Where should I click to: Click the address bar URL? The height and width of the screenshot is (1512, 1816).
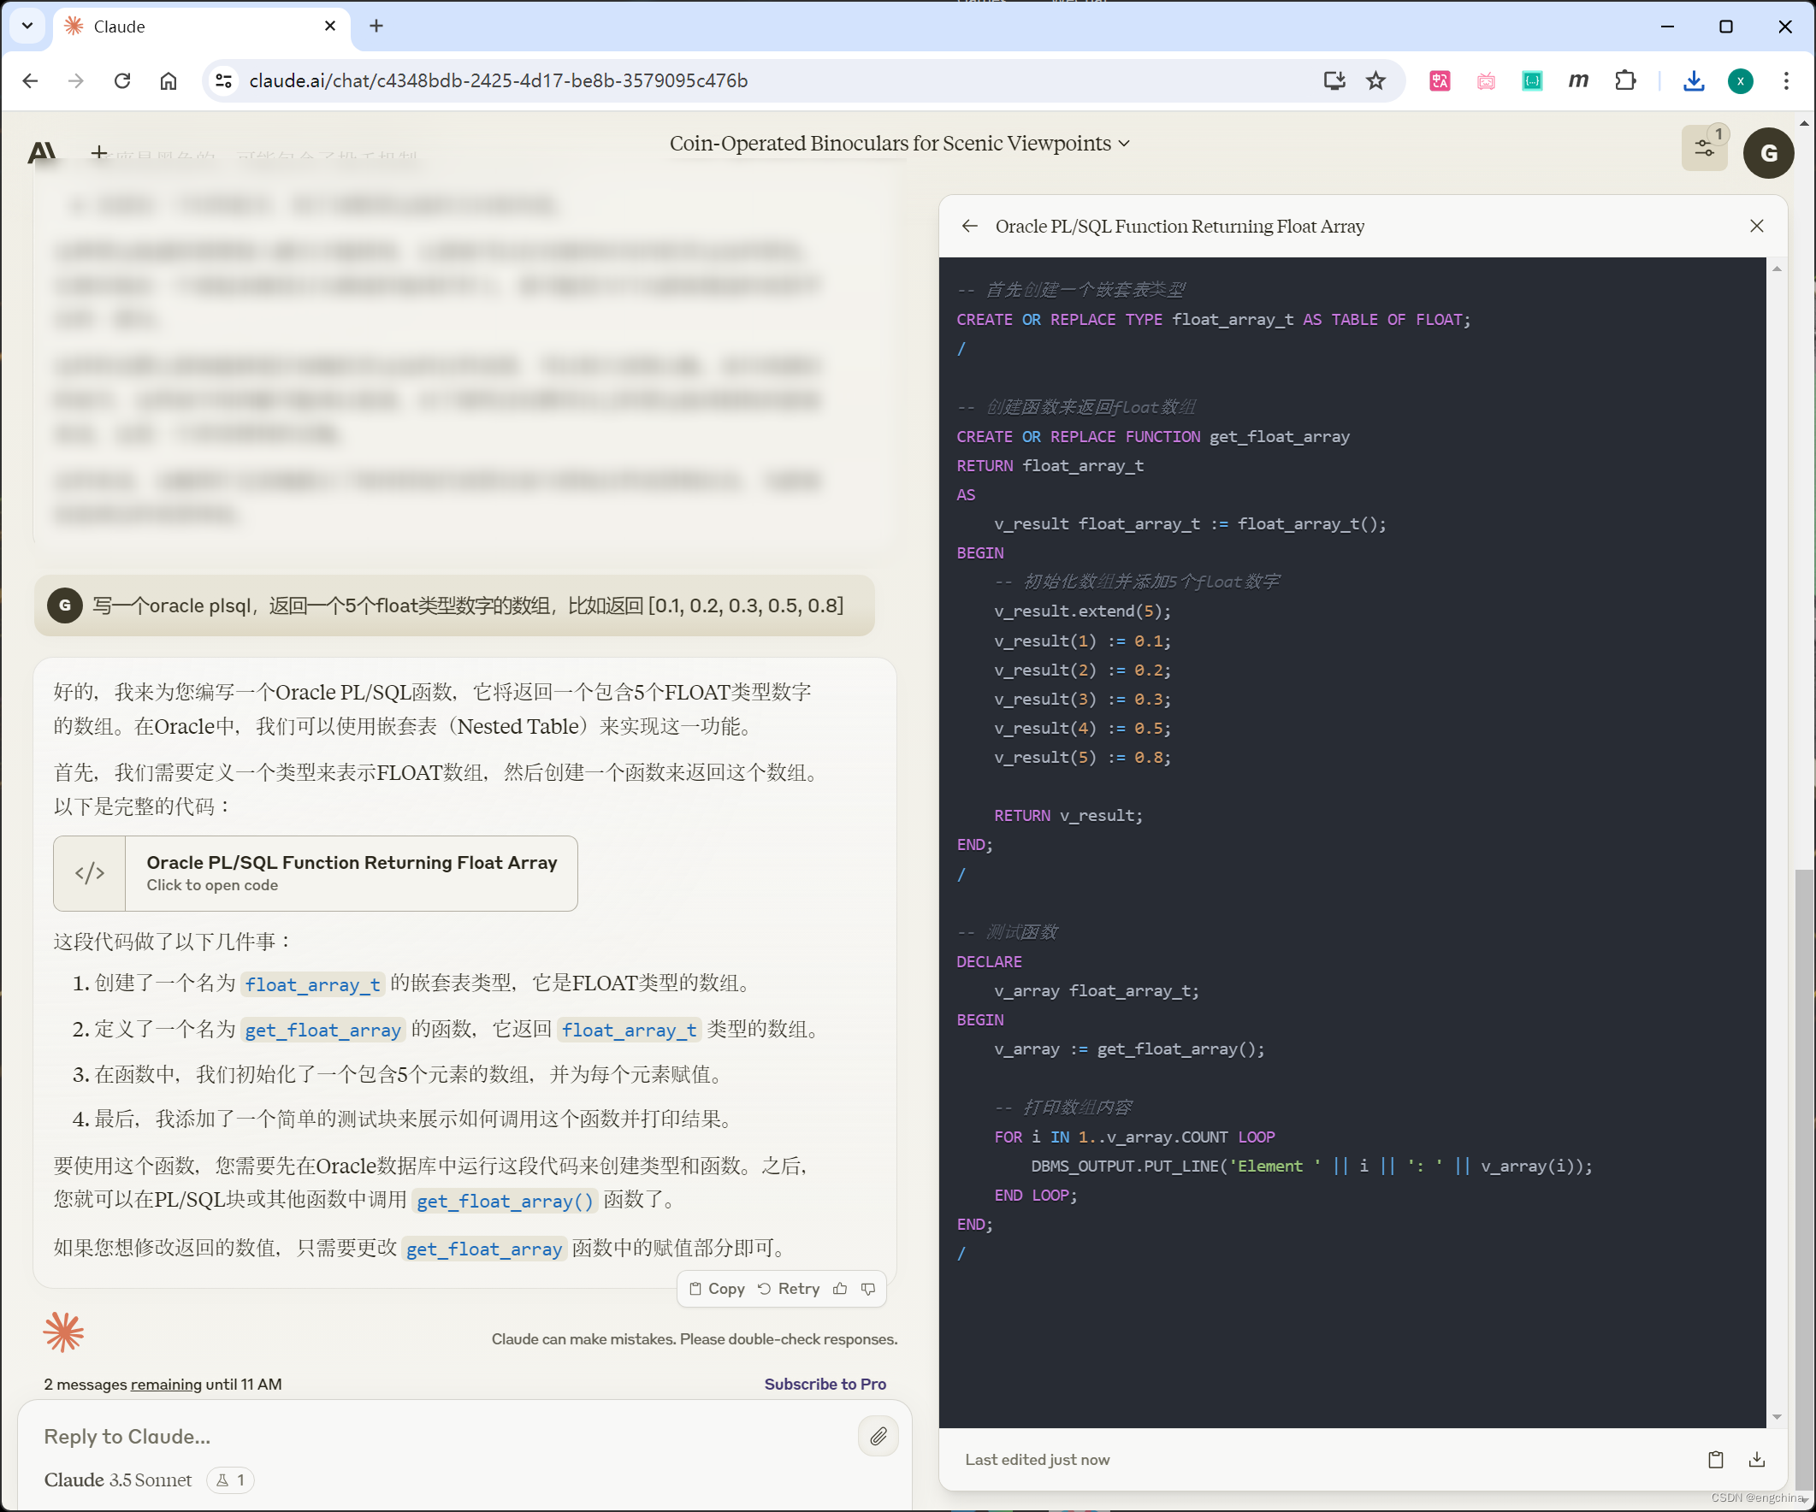[x=498, y=80]
